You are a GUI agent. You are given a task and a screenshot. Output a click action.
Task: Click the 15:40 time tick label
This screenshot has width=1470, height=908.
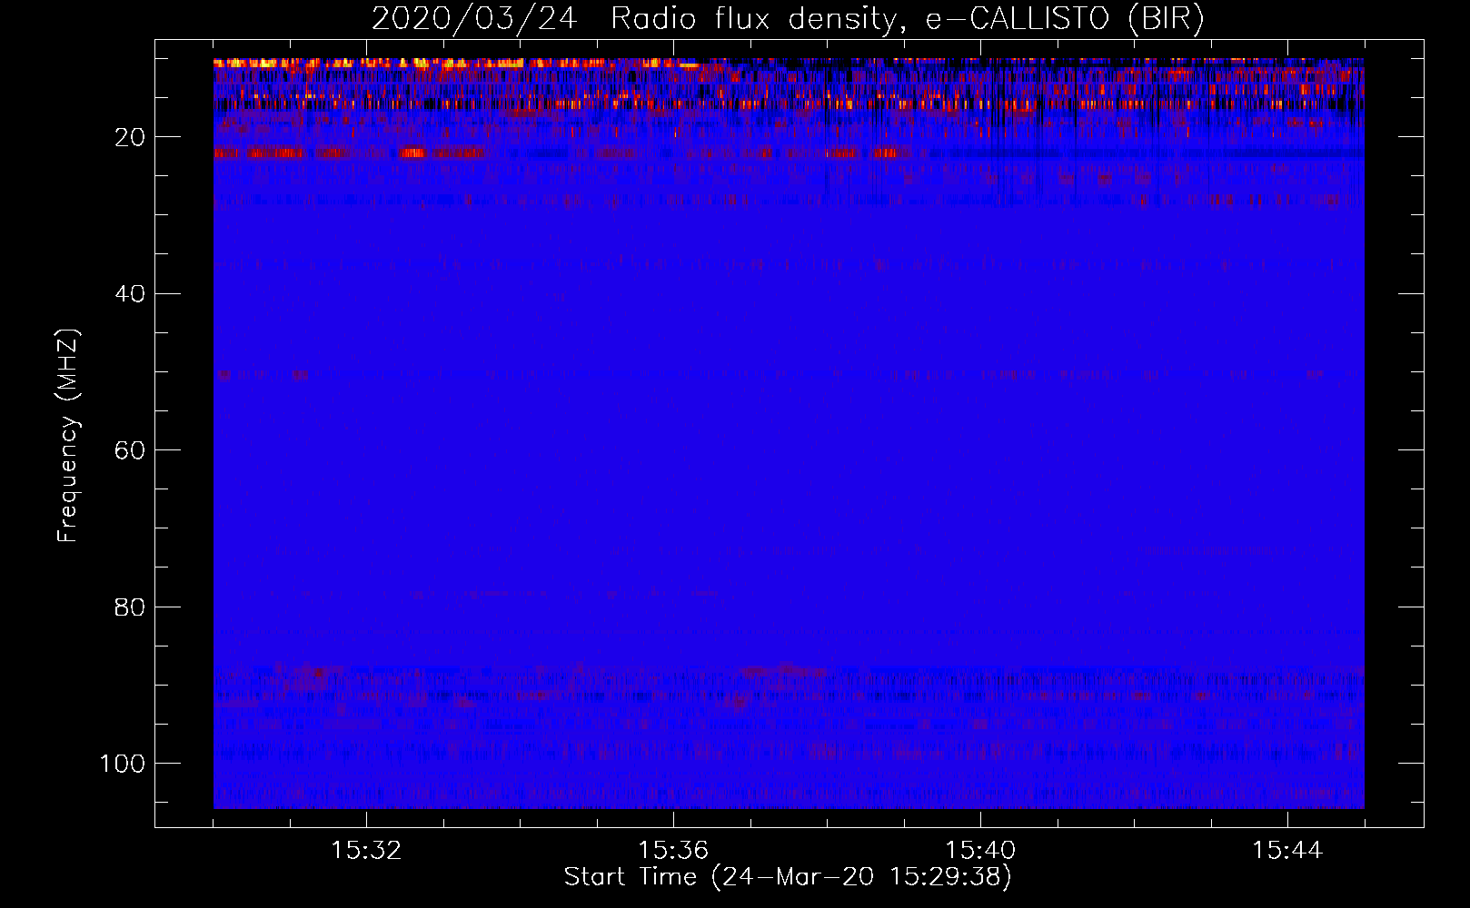tap(980, 851)
